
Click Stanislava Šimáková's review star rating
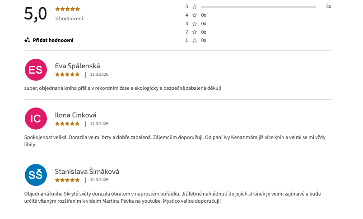click(67, 180)
